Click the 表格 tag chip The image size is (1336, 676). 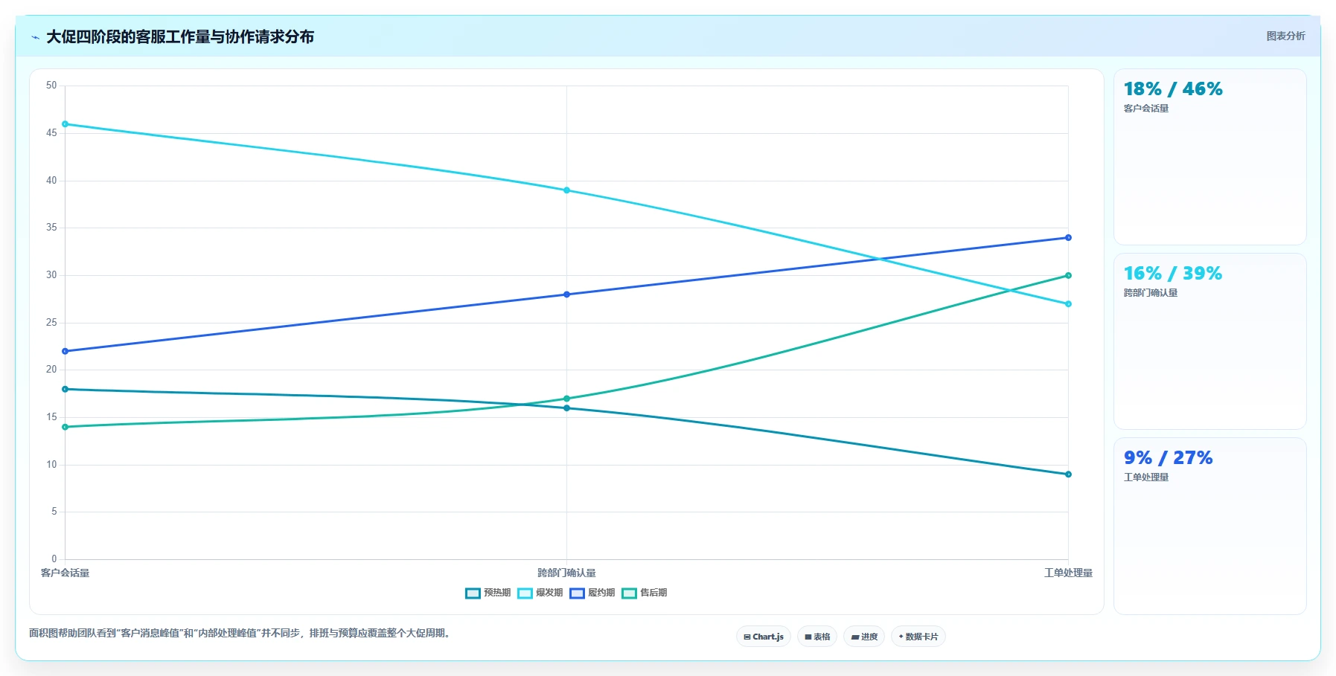coord(817,637)
